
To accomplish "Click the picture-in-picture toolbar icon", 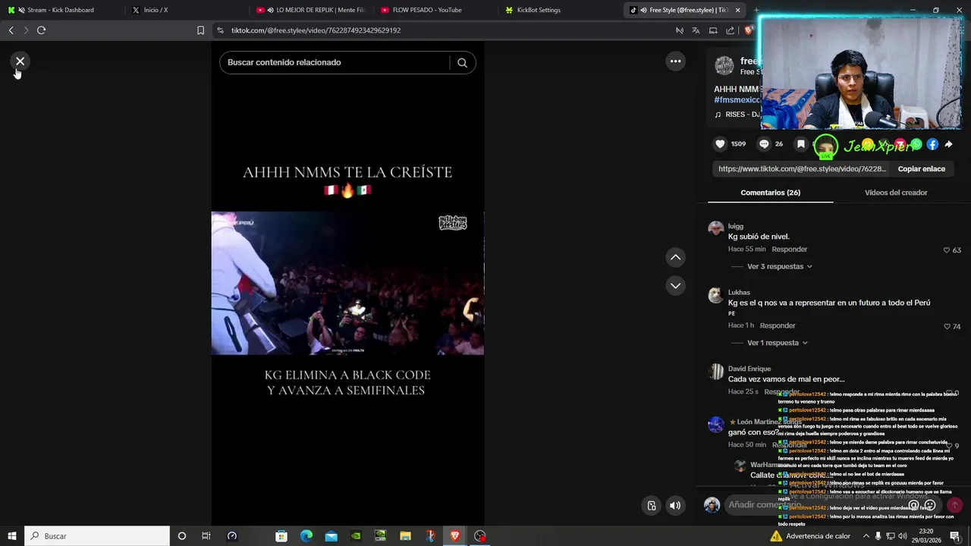I will click(713, 30).
